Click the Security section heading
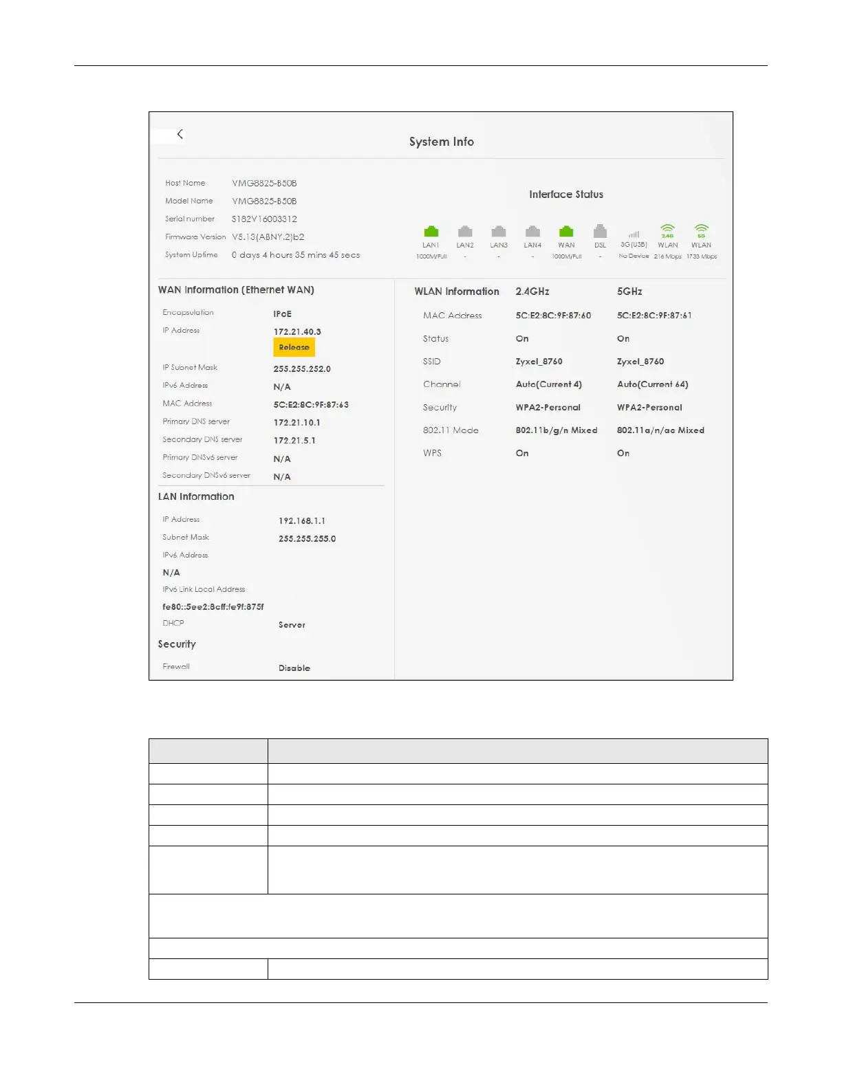The height and width of the screenshot is (1089, 842). [177, 644]
